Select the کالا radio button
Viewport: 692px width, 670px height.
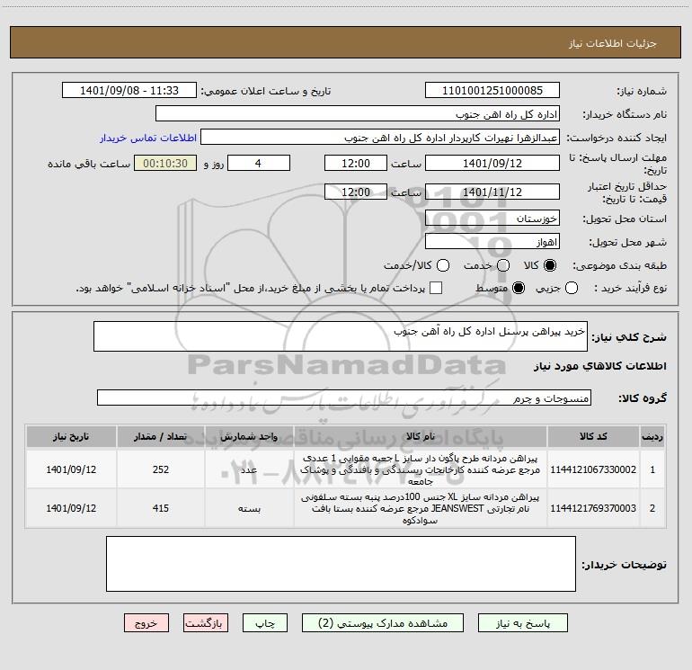pyautogui.click(x=550, y=265)
